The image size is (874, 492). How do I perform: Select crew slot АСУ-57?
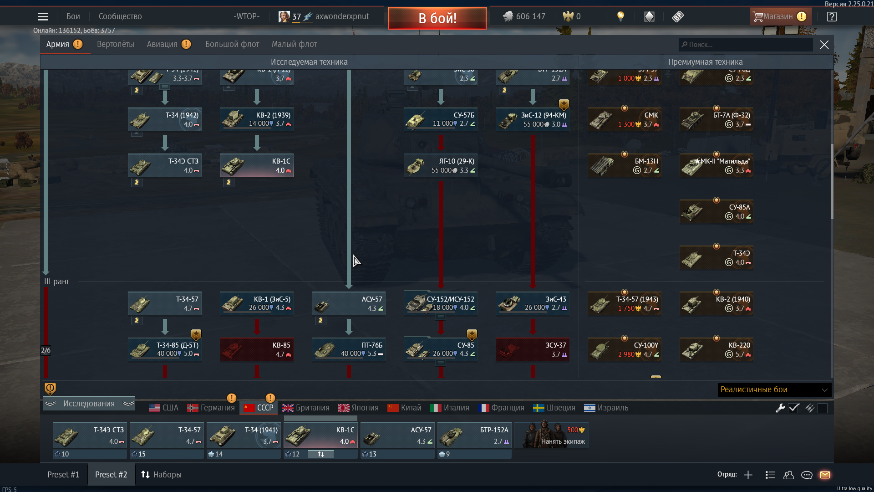click(397, 436)
